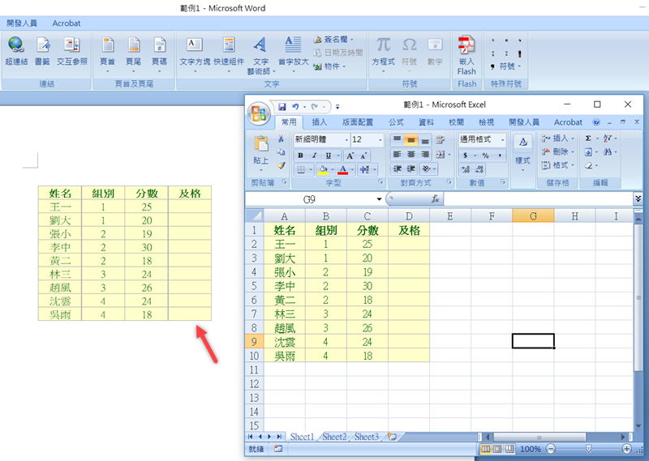Viewport: 649px width, 461px height.
Task: Open the Word footer dropdown
Action: [133, 55]
